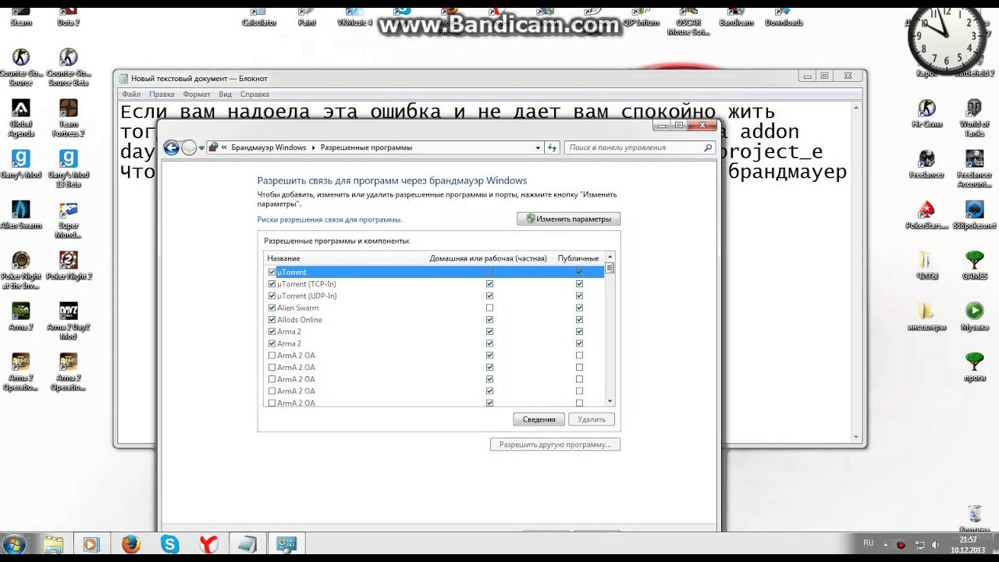Image resolution: width=999 pixels, height=562 pixels.
Task: Open Windows Explorer from the taskbar
Action: [x=53, y=544]
